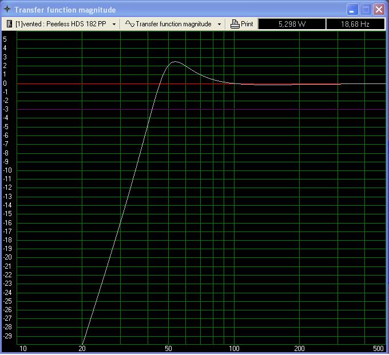Select the Print text label
389x355 pixels.
(x=247, y=24)
